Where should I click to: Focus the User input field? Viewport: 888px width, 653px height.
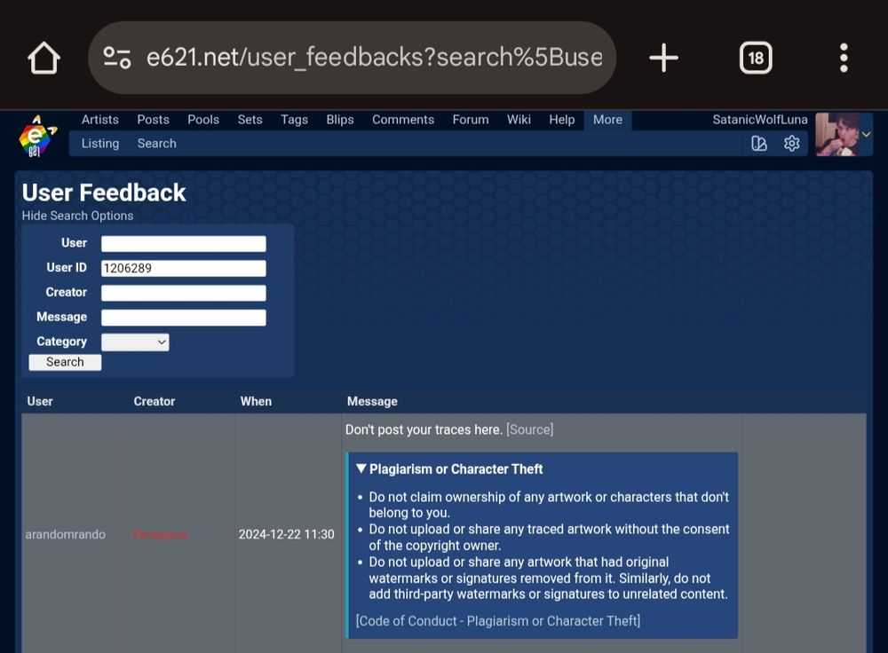click(184, 244)
